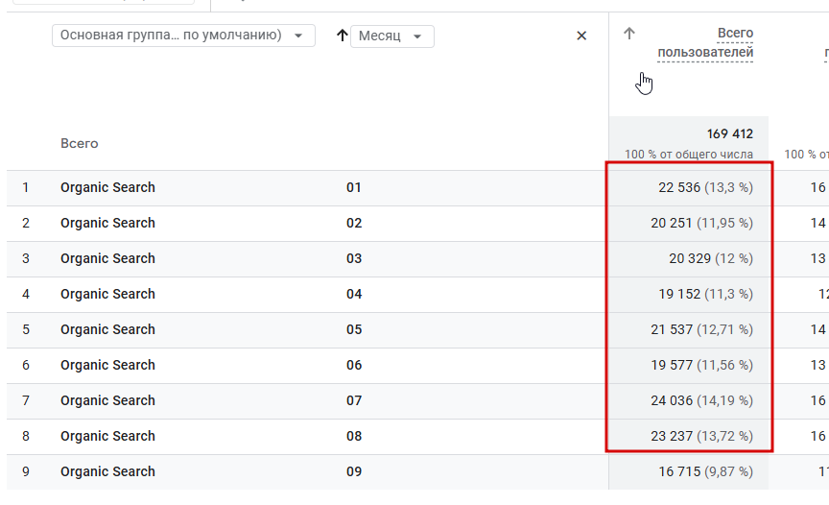Click month value 07
The width and height of the screenshot is (829, 505).
(354, 400)
